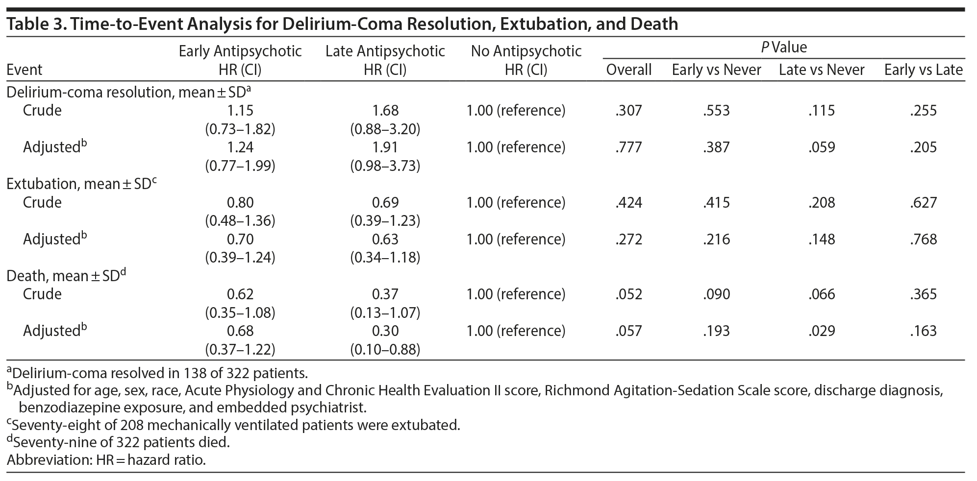This screenshot has width=977, height=481.
Task: Click the Event column header
Action: (25, 70)
